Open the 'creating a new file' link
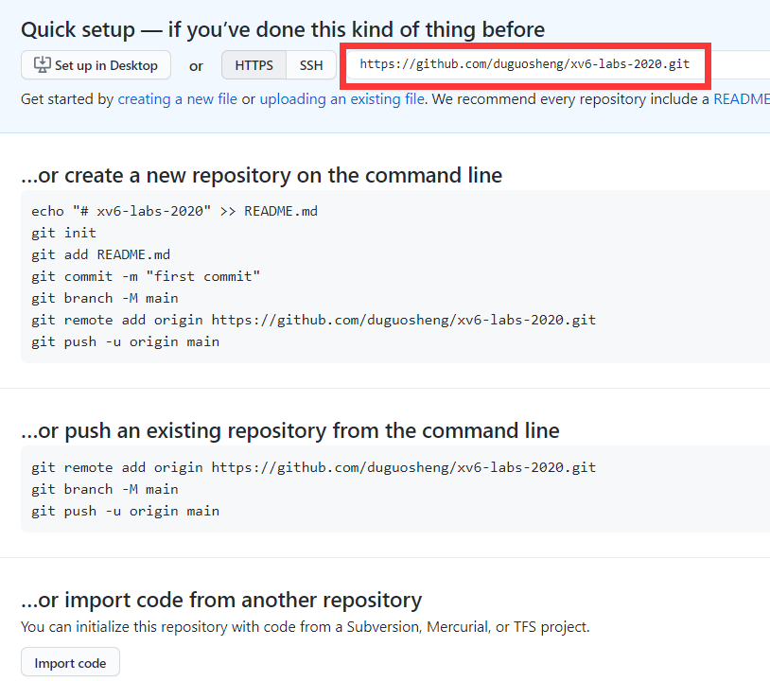This screenshot has height=681, width=770. click(177, 99)
